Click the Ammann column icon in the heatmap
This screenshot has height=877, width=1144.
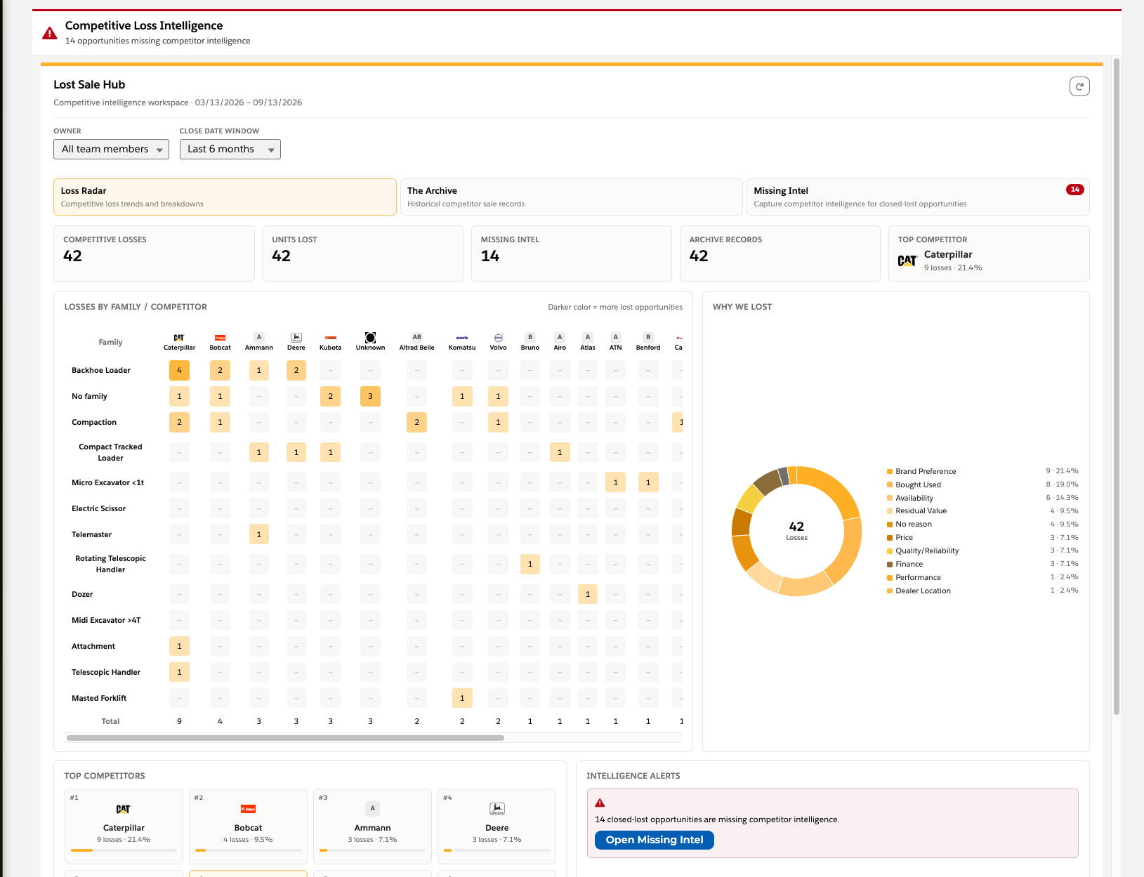click(259, 337)
